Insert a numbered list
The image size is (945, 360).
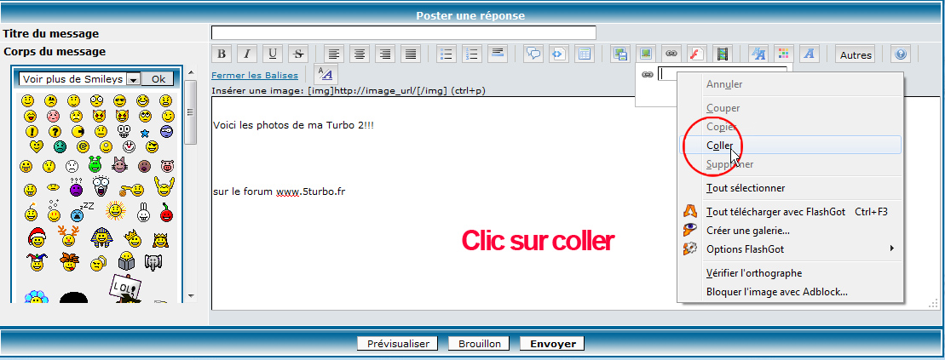472,54
